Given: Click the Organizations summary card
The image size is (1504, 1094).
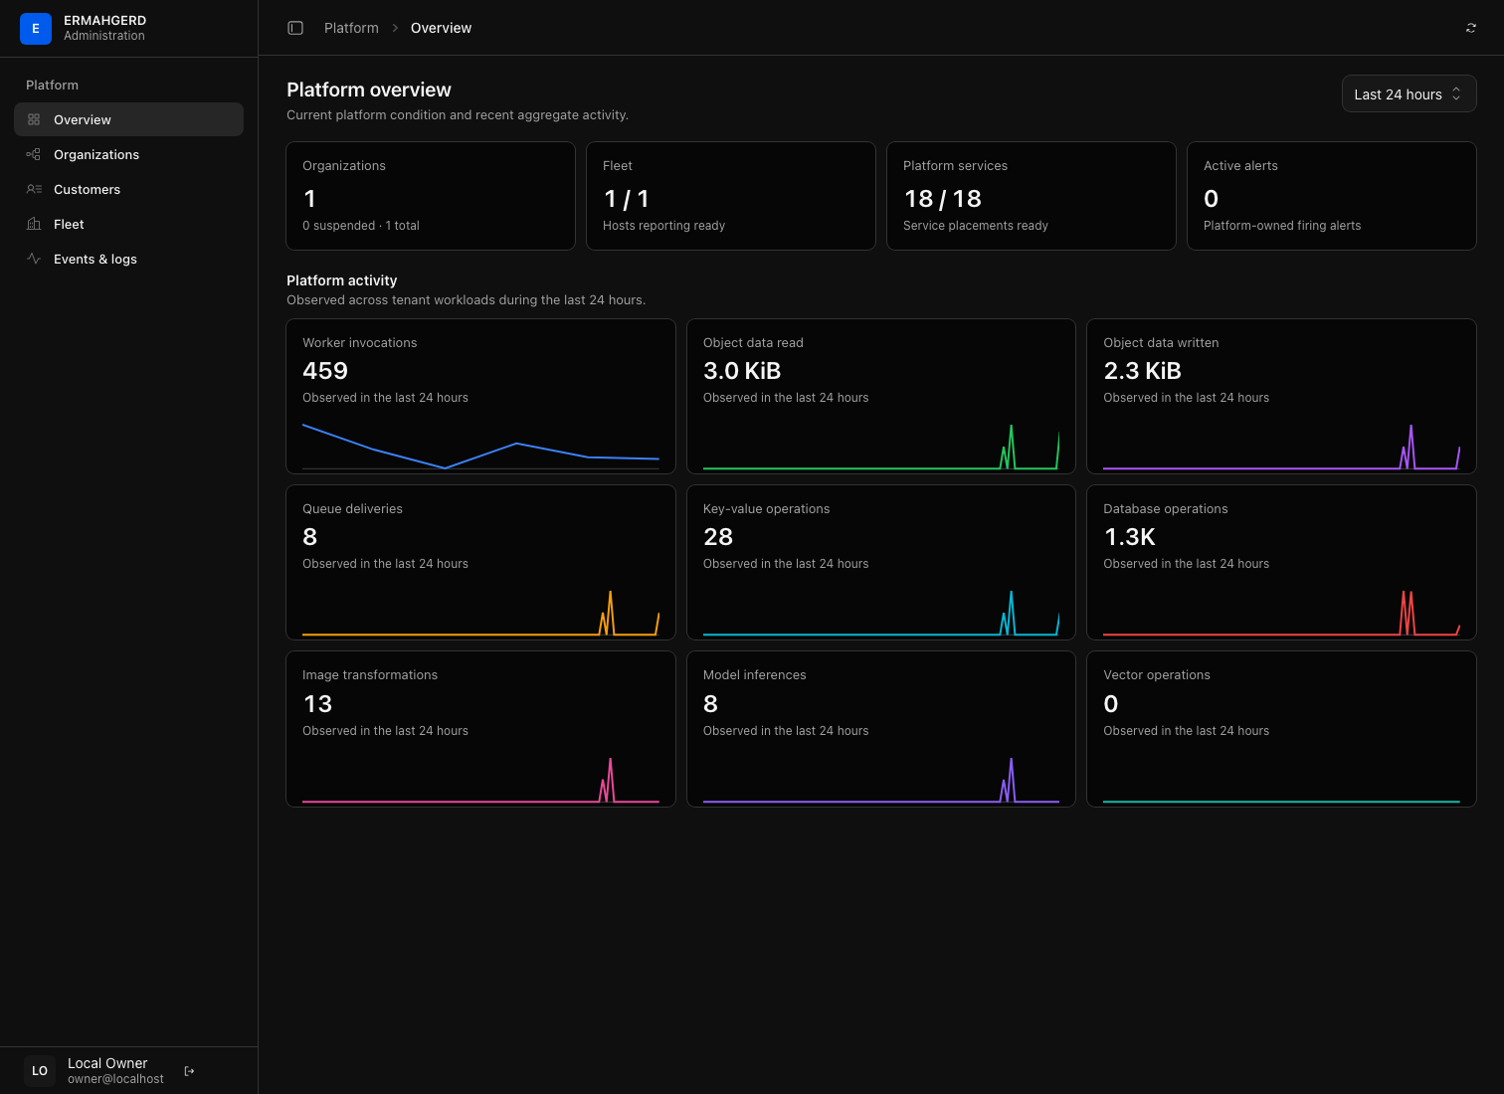Looking at the screenshot, I should [431, 196].
